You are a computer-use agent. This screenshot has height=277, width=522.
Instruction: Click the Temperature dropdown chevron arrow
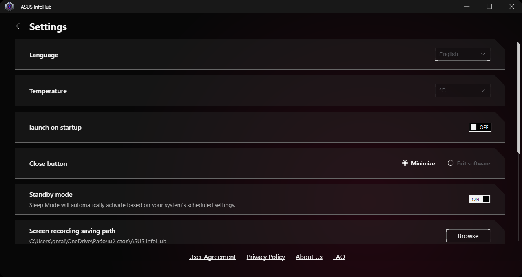click(x=483, y=90)
